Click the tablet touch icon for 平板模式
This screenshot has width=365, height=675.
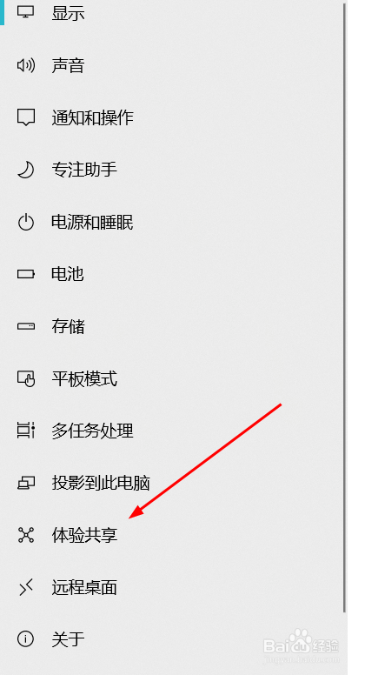[26, 379]
